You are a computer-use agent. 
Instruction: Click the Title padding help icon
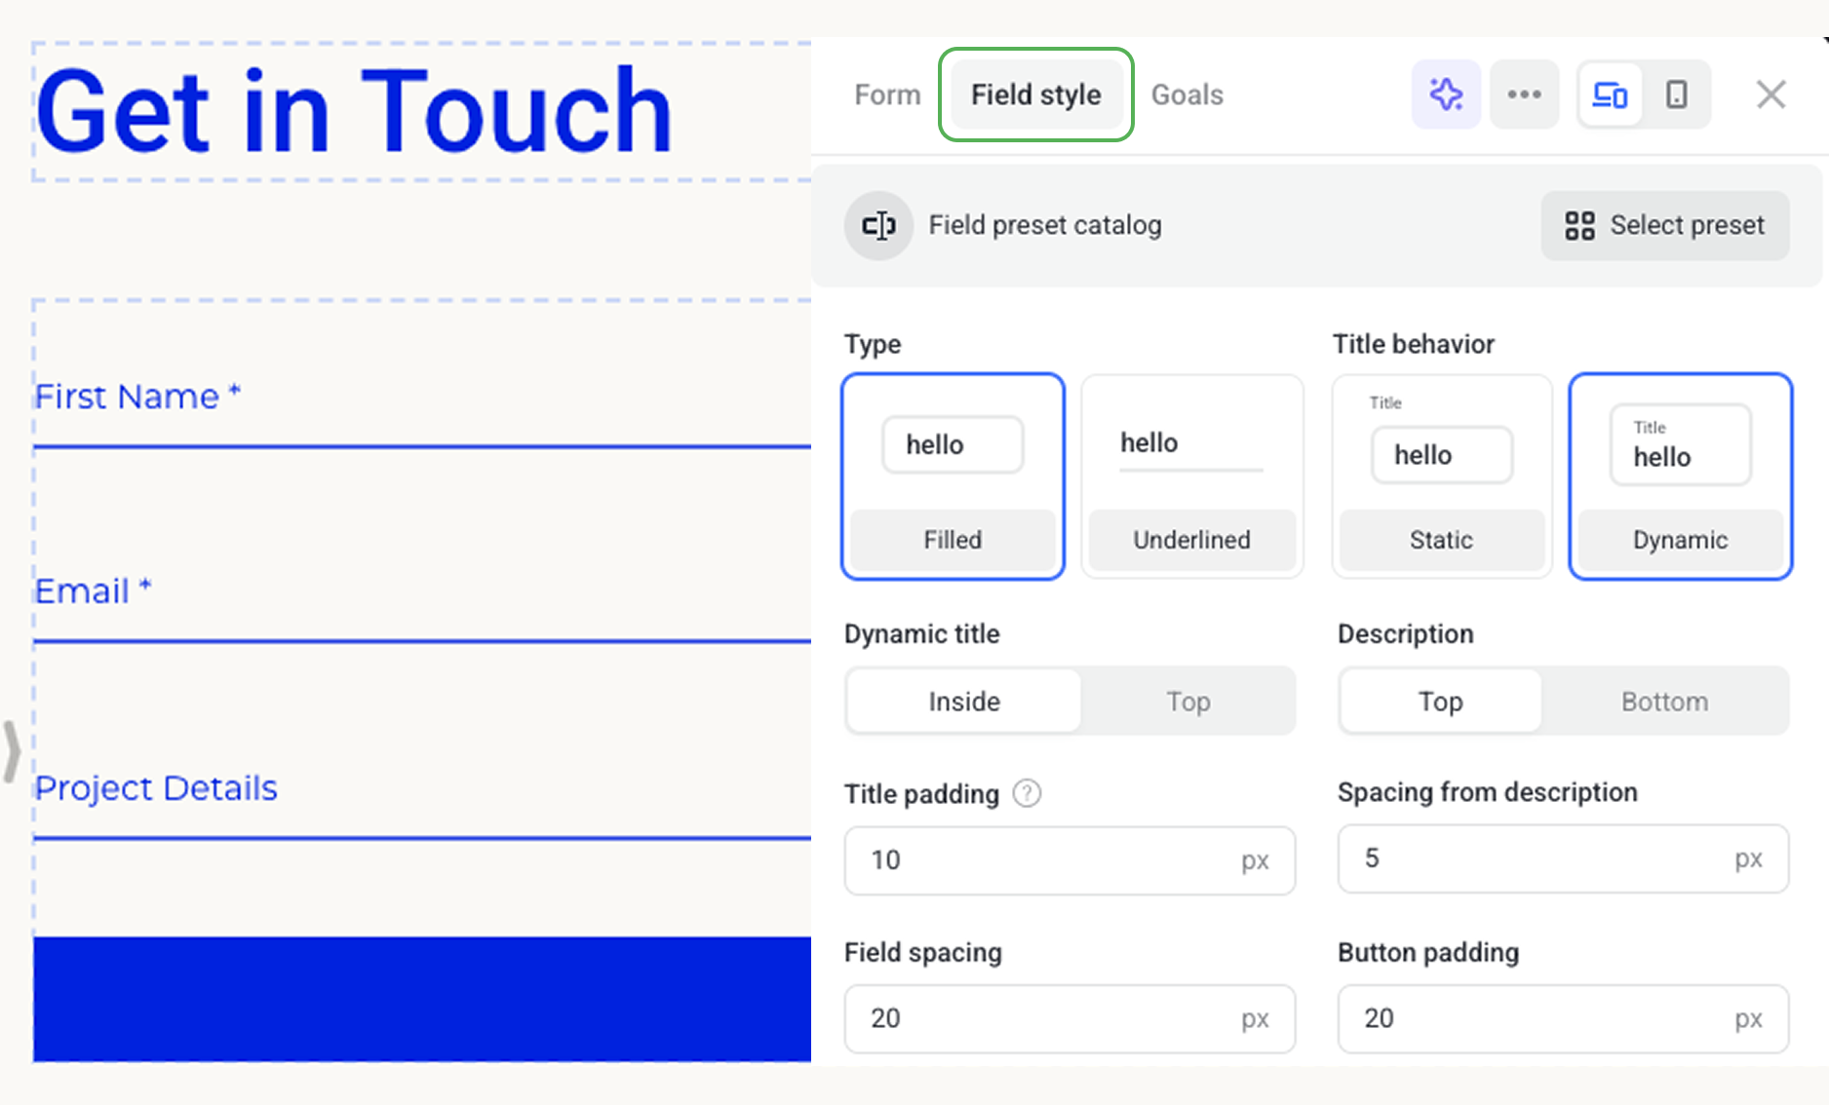[x=1027, y=793]
